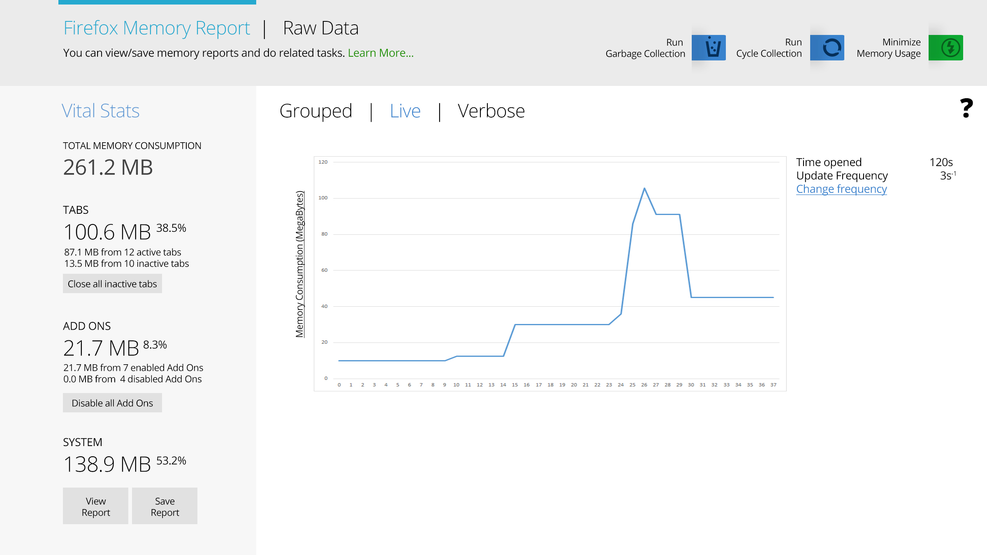This screenshot has height=555, width=987.
Task: Click the Update Frequency label
Action: click(x=842, y=176)
